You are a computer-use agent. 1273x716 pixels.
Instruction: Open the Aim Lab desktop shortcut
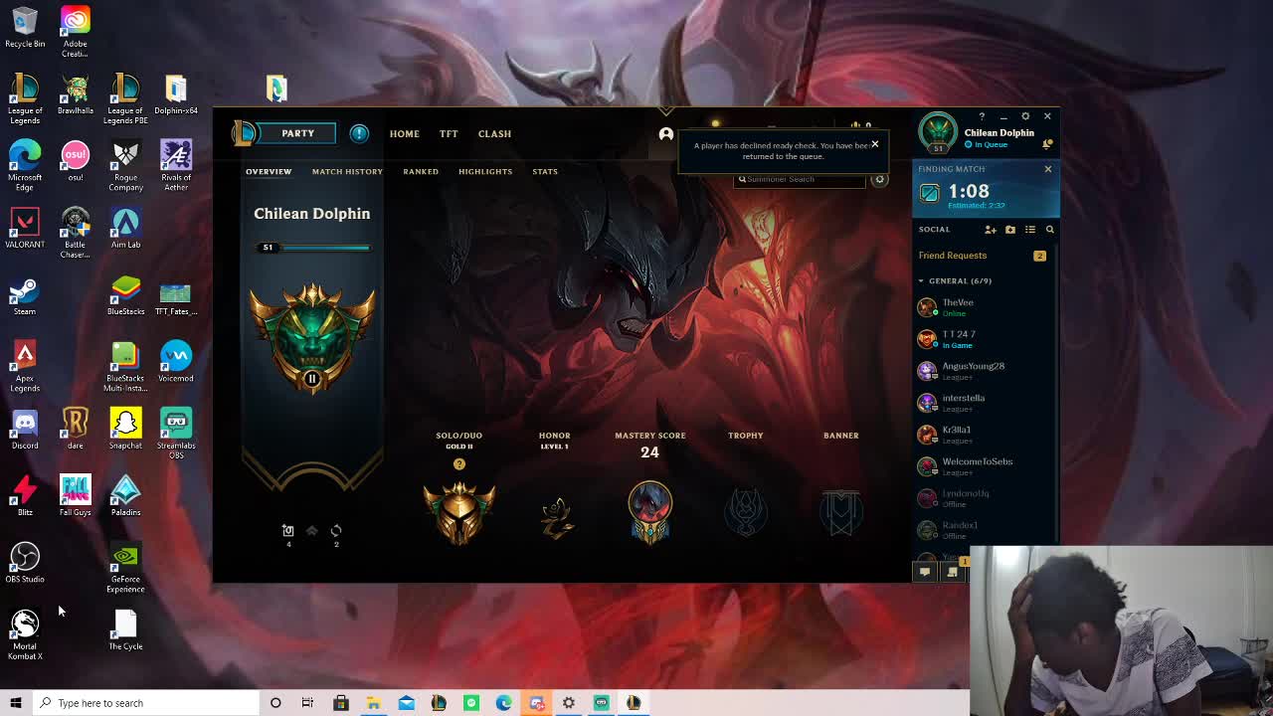pyautogui.click(x=125, y=229)
